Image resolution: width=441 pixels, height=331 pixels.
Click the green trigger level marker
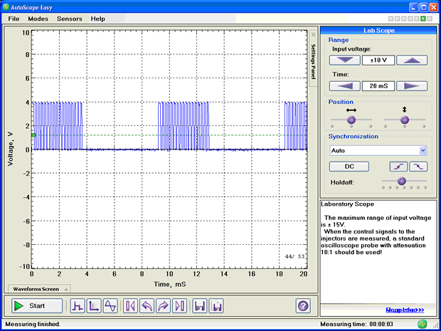[33, 135]
